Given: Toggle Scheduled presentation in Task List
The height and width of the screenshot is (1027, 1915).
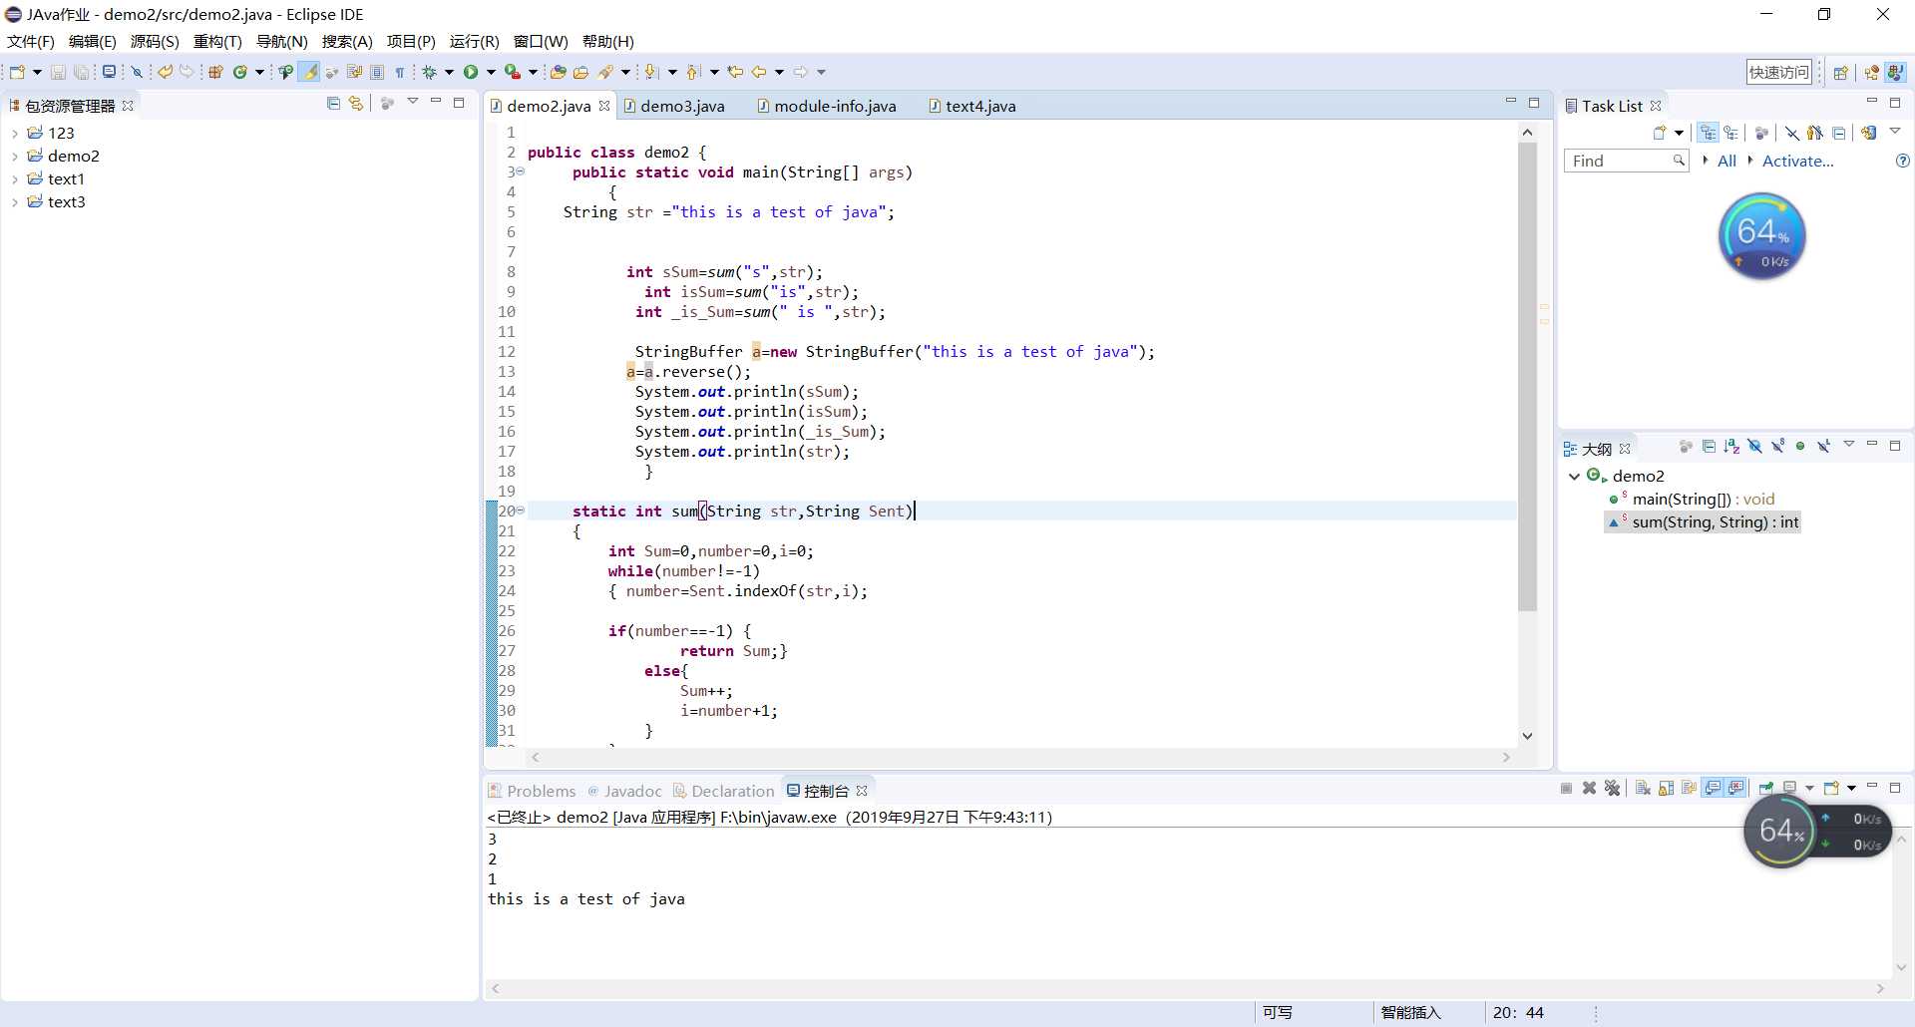Looking at the screenshot, I should click(x=1730, y=133).
